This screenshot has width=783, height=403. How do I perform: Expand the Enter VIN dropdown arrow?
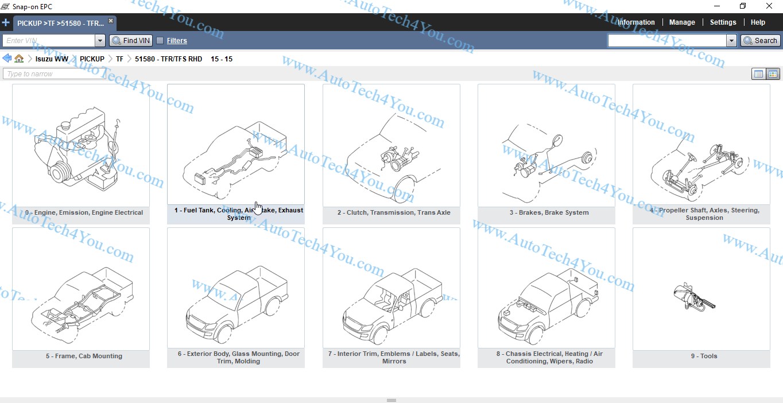100,41
